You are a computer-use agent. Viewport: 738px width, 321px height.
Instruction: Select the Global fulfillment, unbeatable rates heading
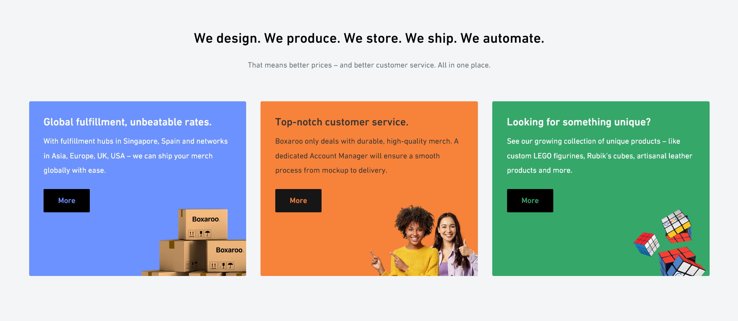click(128, 122)
